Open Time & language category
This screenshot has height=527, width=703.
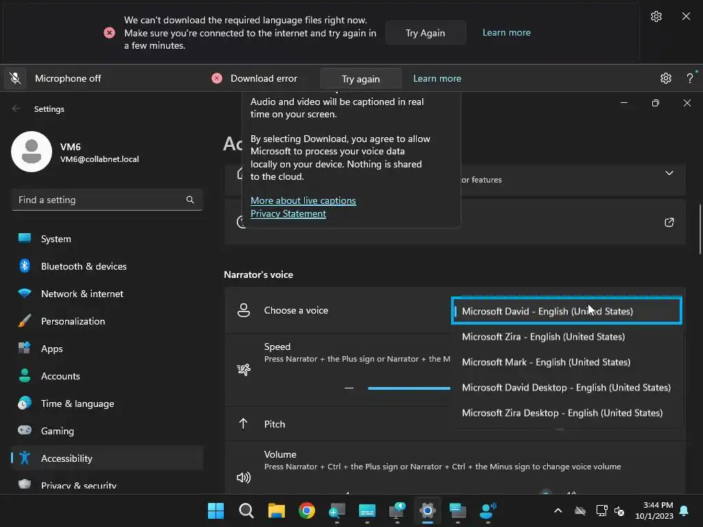pos(107,403)
